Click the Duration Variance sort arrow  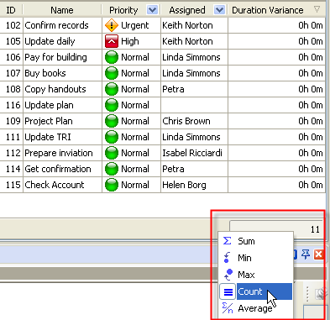317,9
